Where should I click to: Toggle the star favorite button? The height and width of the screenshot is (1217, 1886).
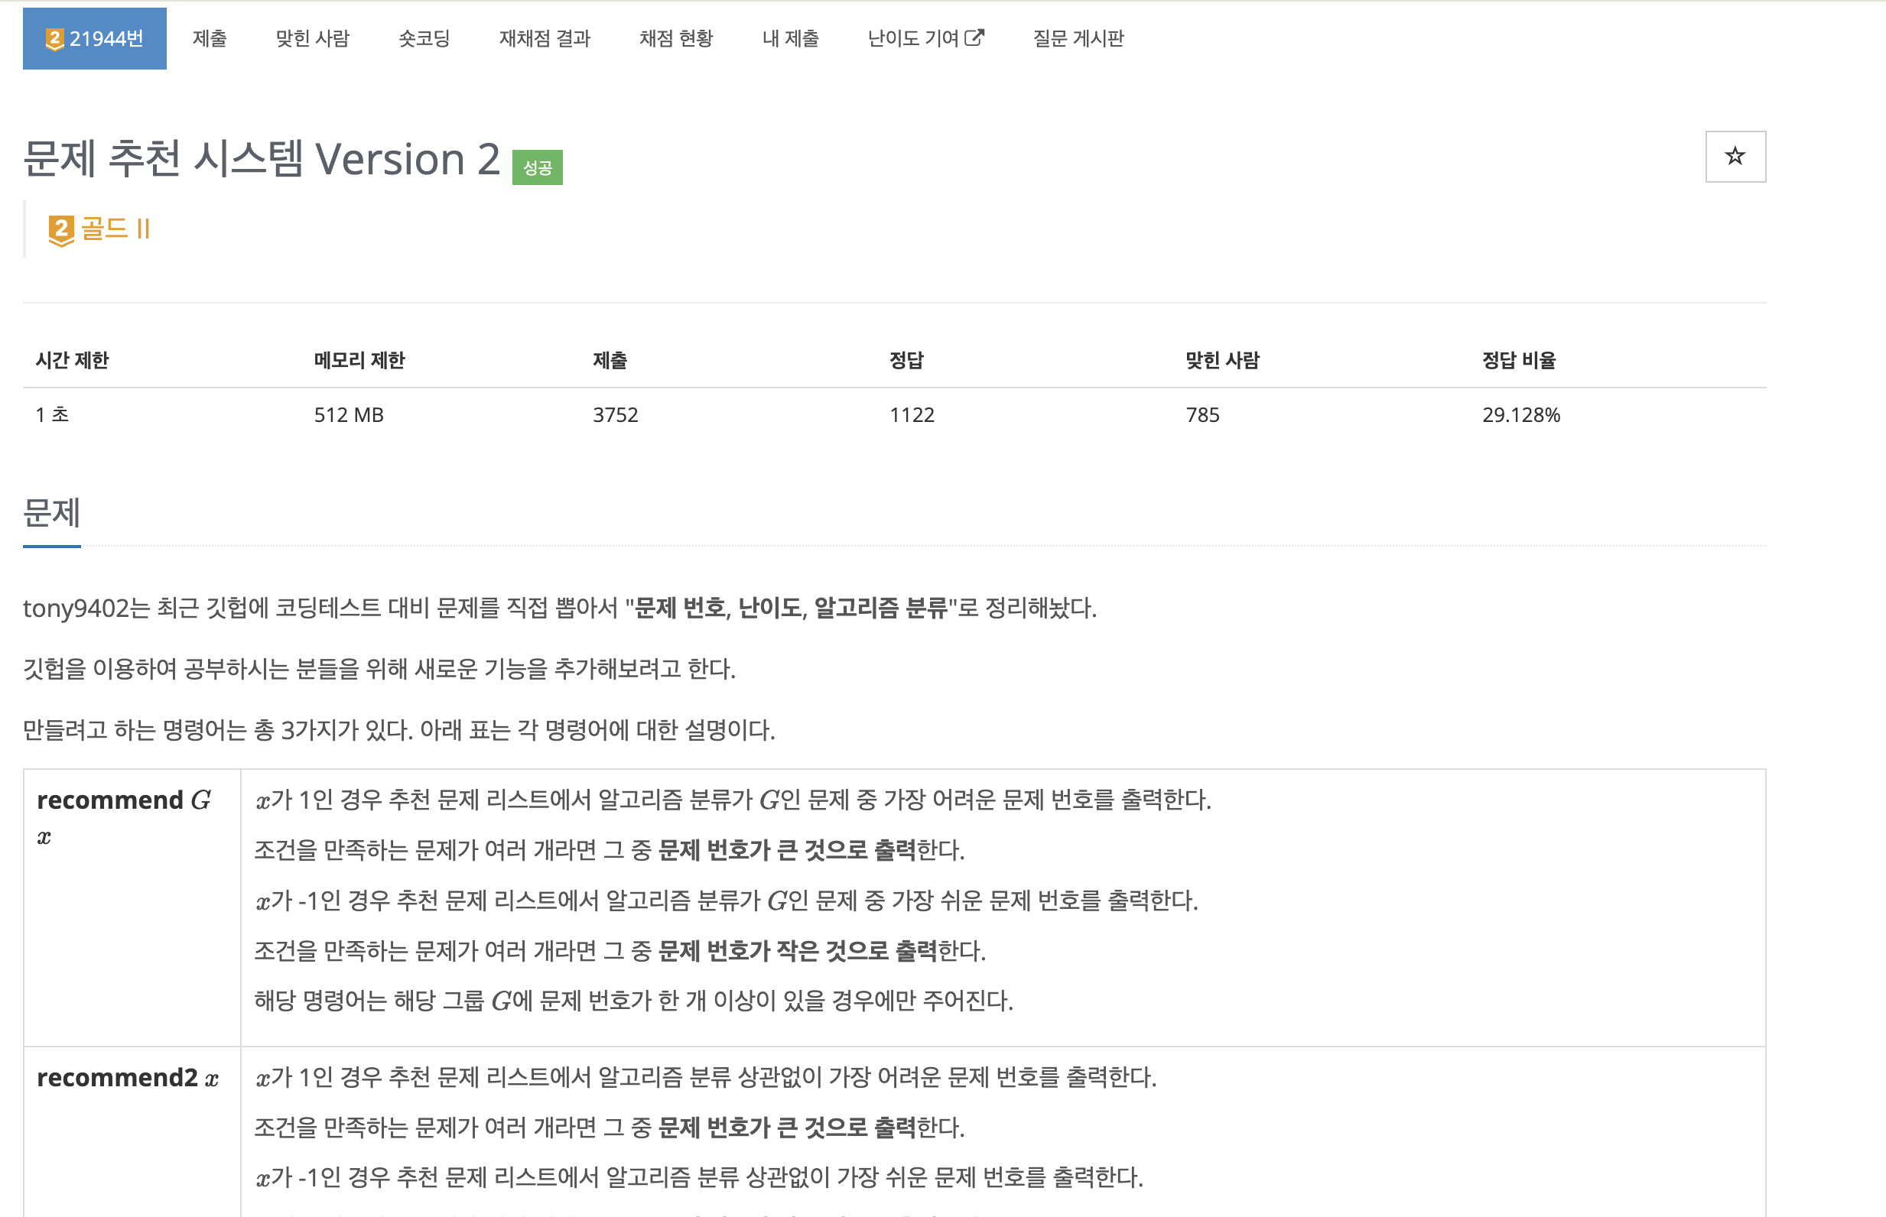[x=1735, y=157]
